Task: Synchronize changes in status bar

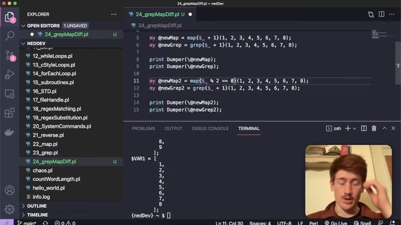Action: pos(46,223)
